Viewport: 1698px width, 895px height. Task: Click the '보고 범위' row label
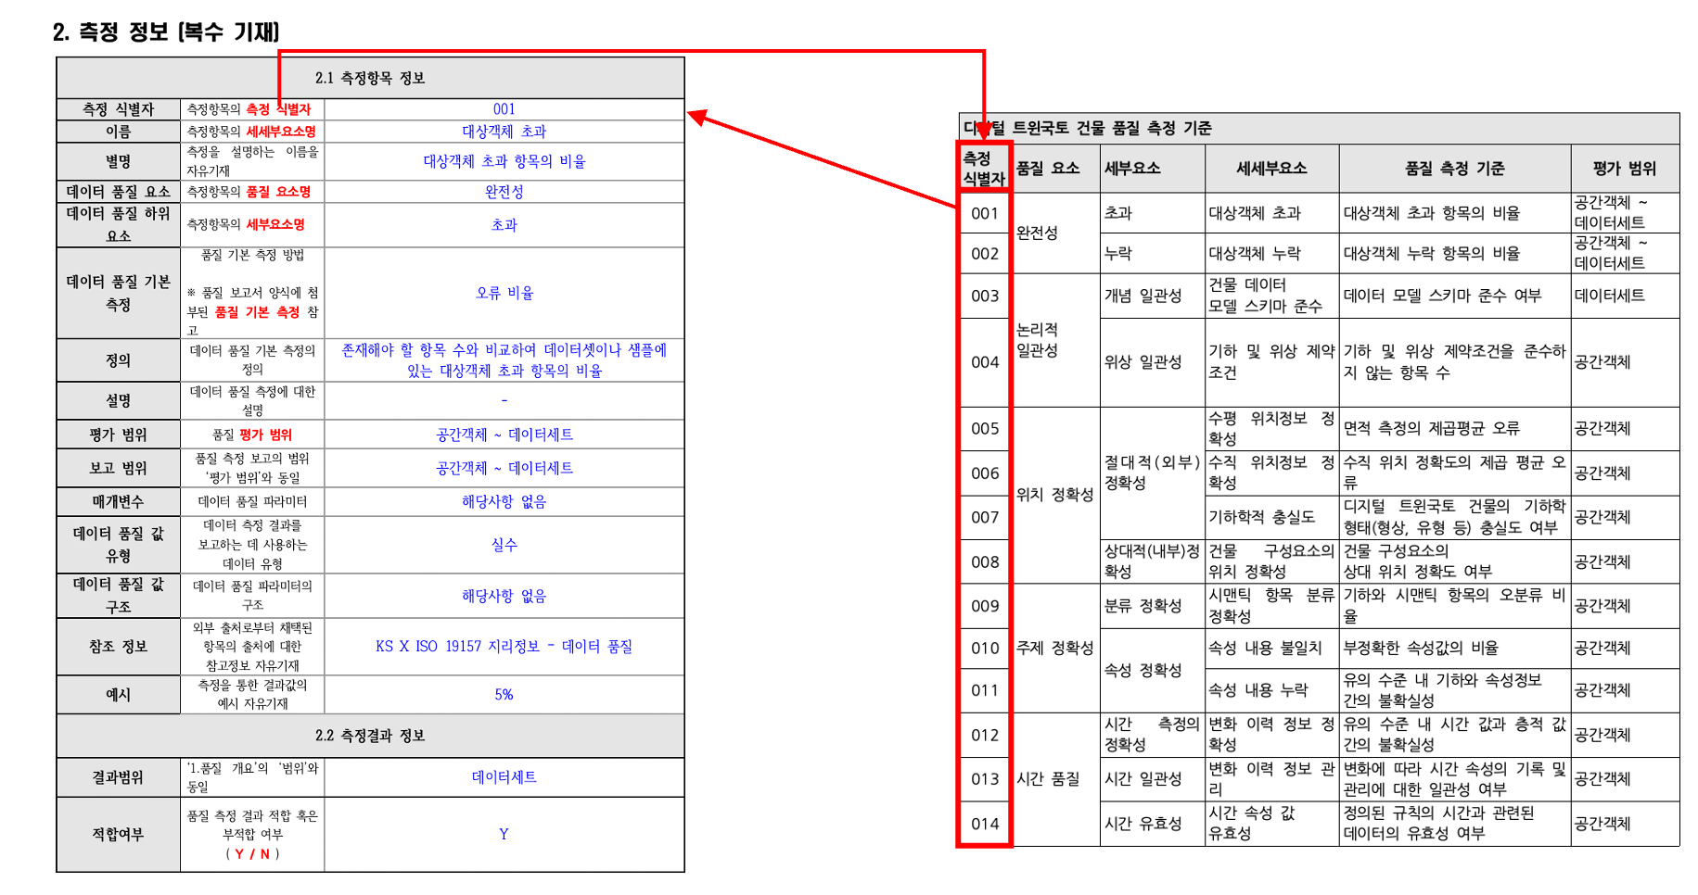(x=118, y=468)
